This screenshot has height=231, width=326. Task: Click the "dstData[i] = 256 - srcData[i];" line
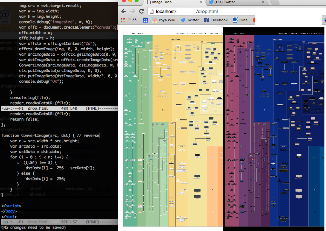[60, 168]
